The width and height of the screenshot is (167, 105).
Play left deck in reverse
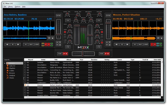click(13, 44)
